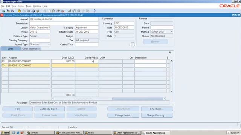Toggle the checkbox above the lines scrollbar
The width and height of the screenshot is (241, 135).
point(170,52)
